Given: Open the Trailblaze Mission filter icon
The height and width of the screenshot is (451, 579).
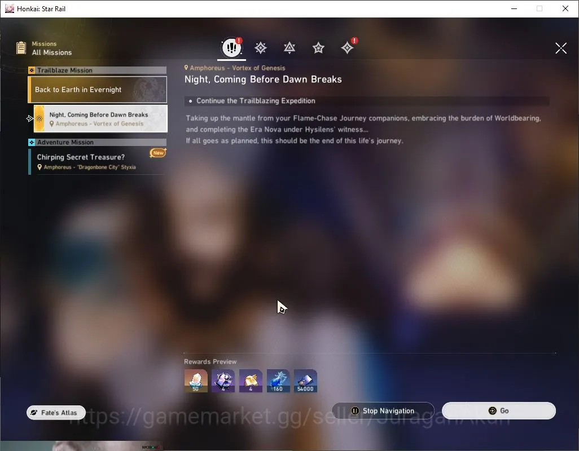Looking at the screenshot, I should [x=261, y=47].
